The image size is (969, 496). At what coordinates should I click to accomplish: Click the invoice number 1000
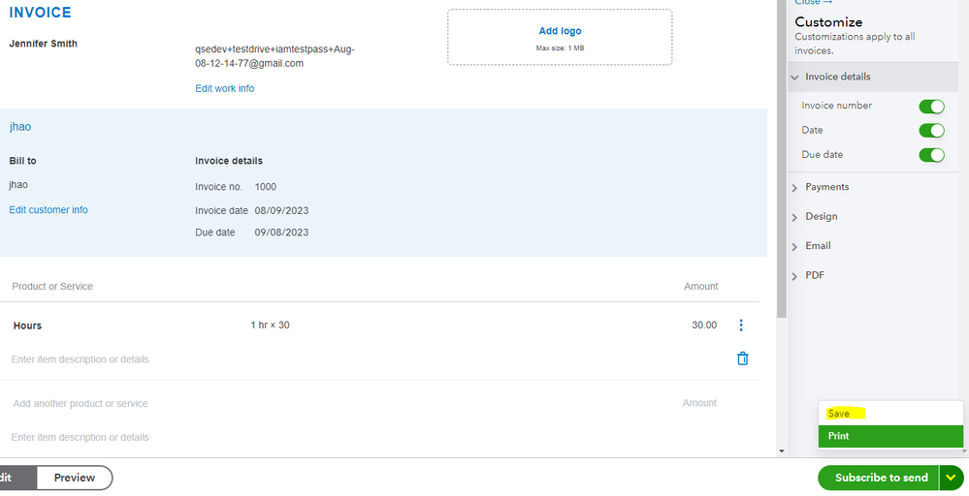pos(266,187)
